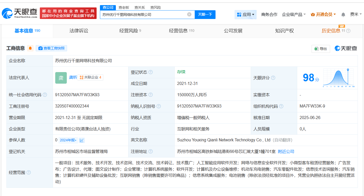The height and width of the screenshot is (196, 364).
Task: Click help icon next to 天眼评分
Action: tap(273, 78)
